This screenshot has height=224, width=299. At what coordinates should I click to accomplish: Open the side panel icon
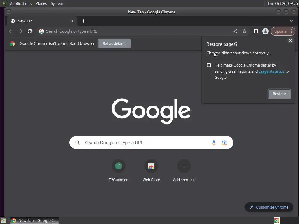(256, 31)
